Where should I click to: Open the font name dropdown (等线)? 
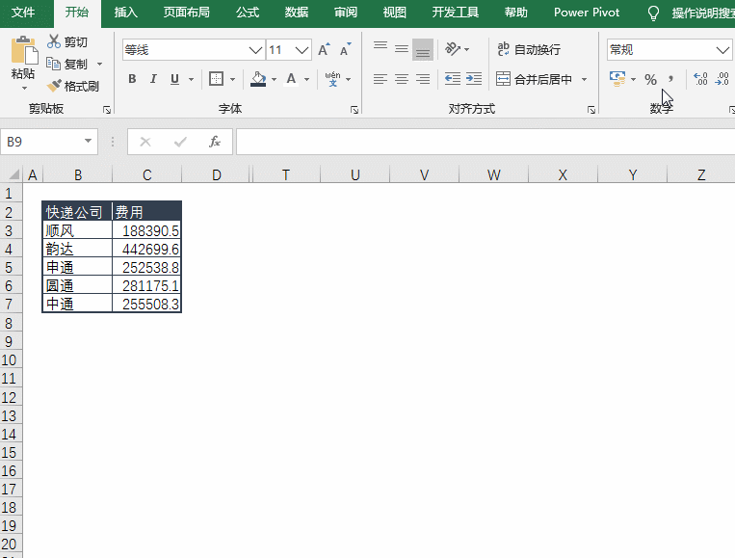coord(256,50)
